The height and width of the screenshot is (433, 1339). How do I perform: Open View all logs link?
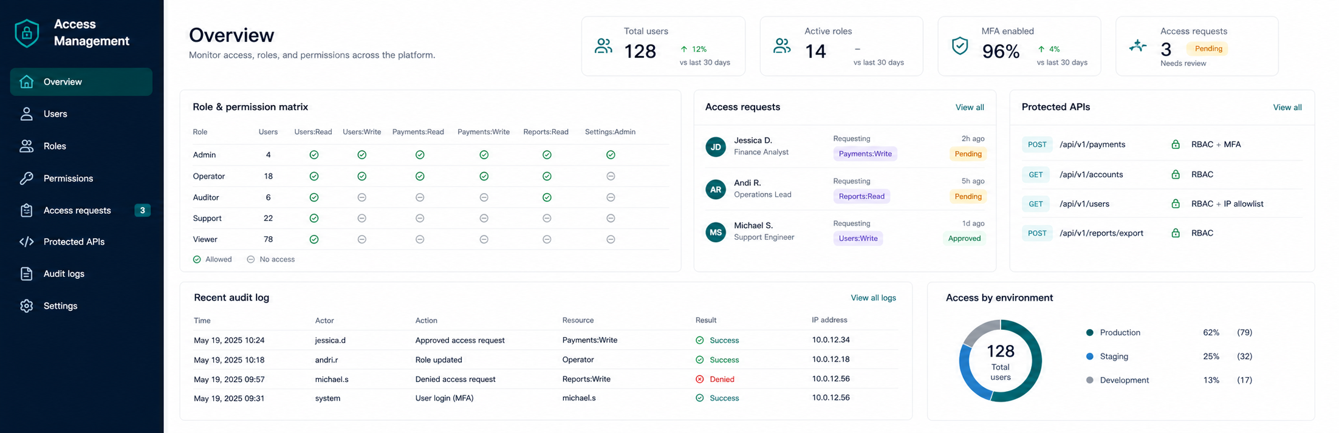873,298
